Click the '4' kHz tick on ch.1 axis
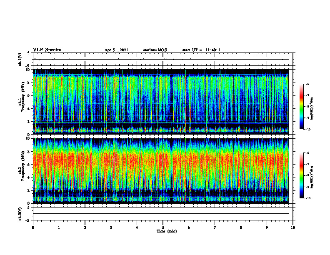This screenshot has width=330, height=255. (x=29, y=109)
